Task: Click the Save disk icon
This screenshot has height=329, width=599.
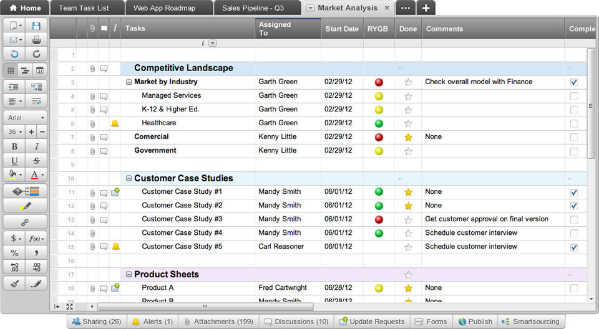Action: tap(36, 26)
